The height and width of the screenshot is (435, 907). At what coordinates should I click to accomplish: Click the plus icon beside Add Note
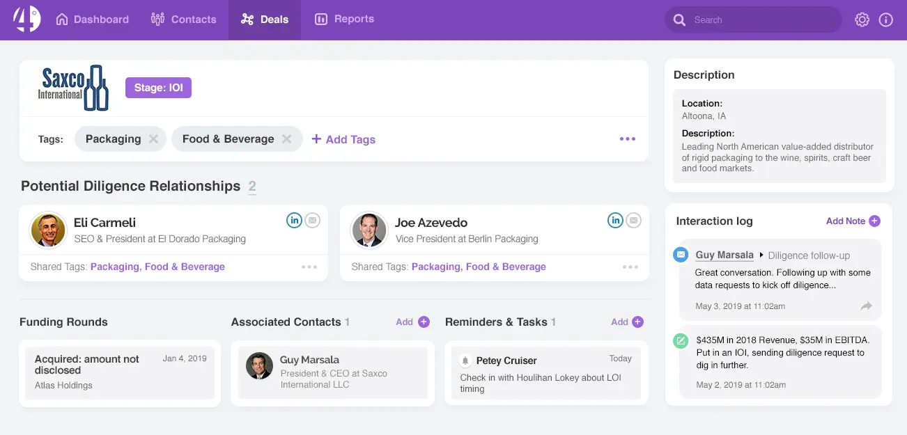tap(874, 221)
